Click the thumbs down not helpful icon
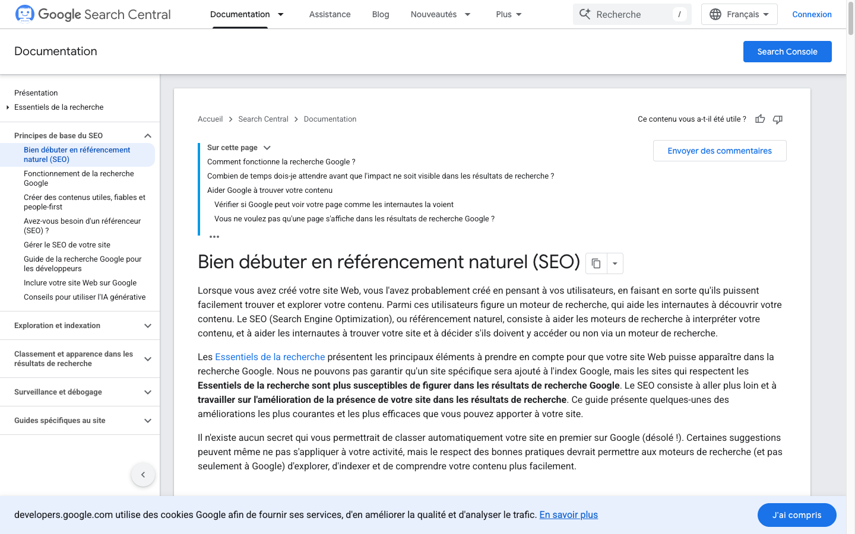 [778, 119]
